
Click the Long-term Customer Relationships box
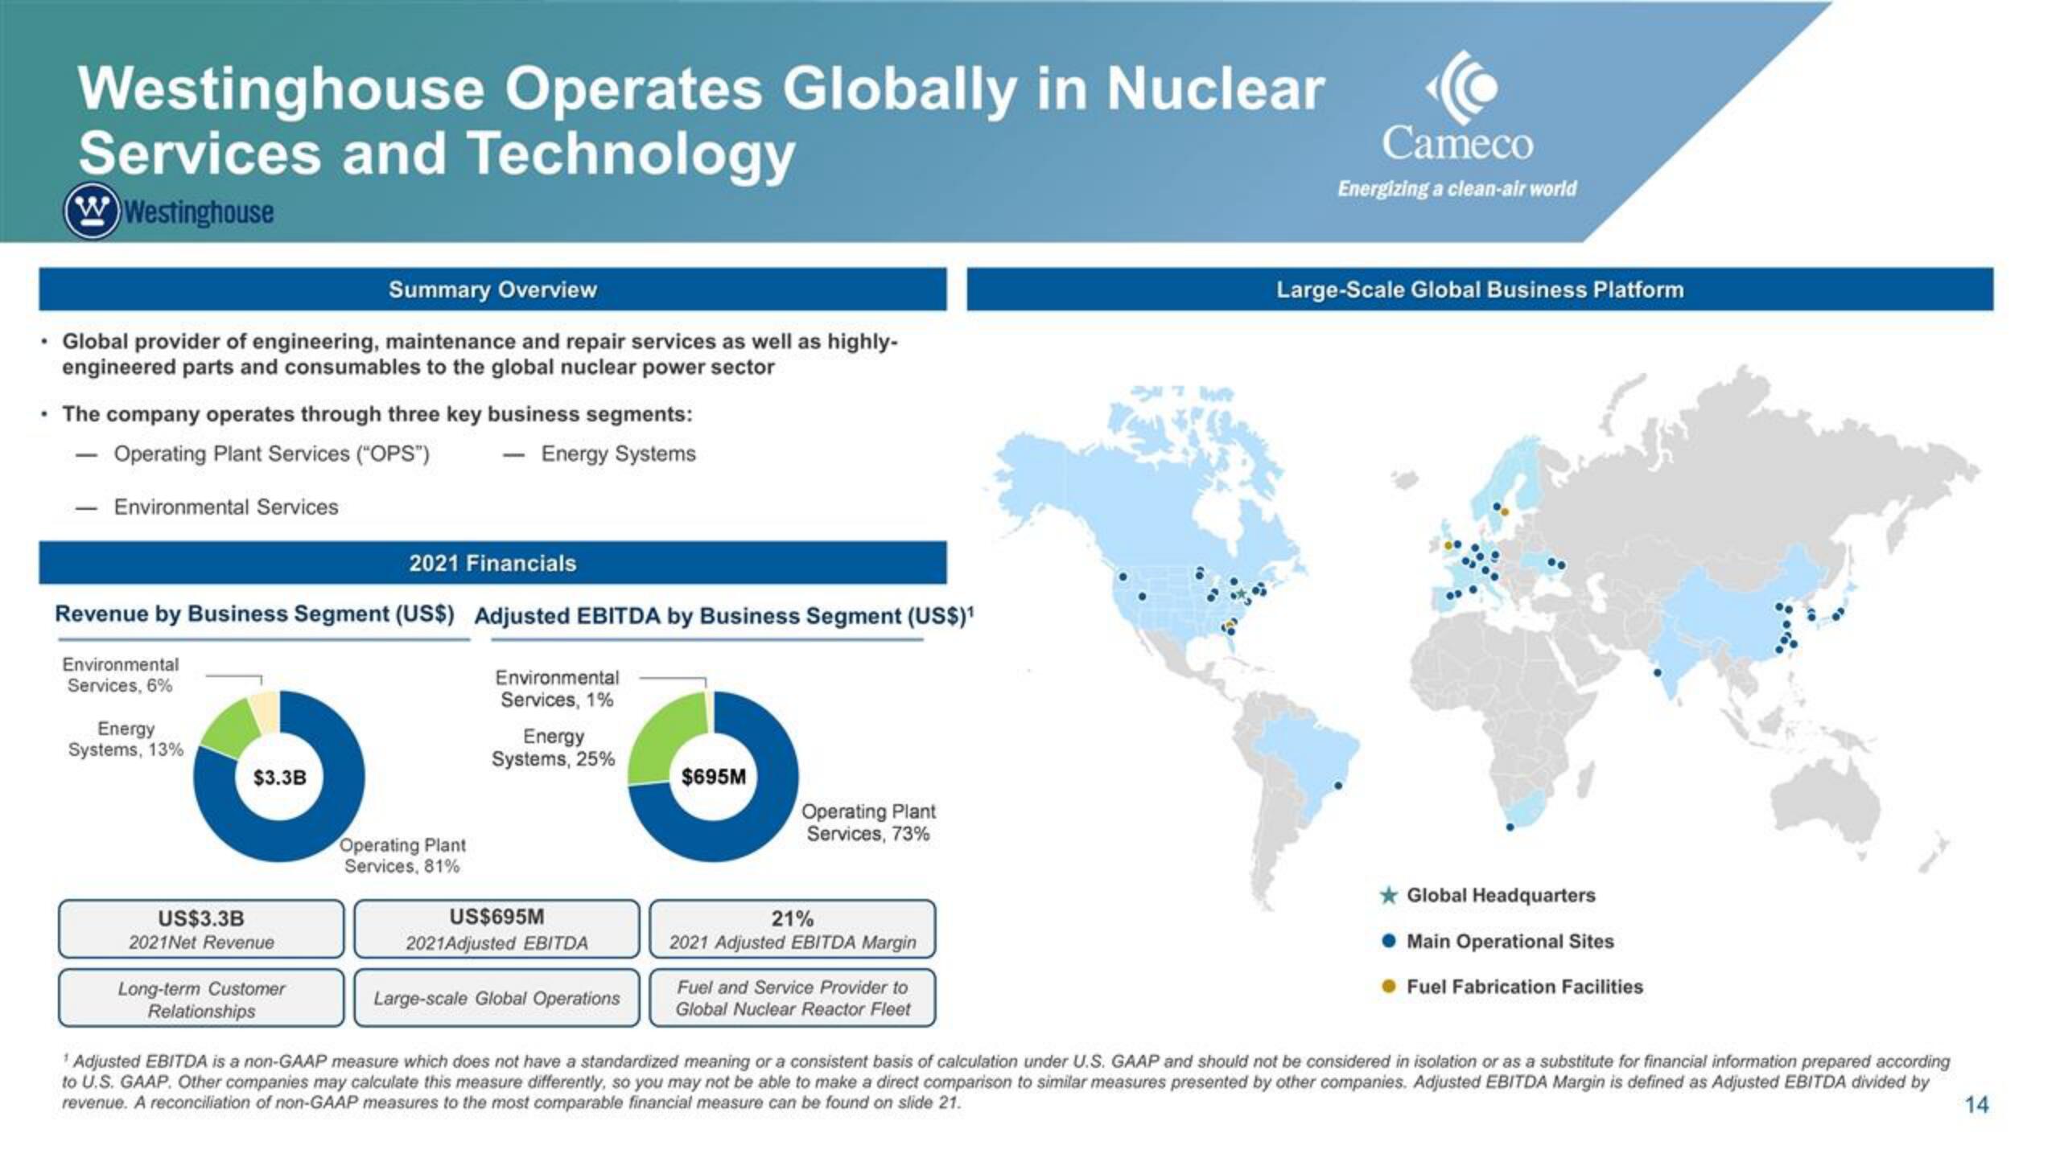pos(201,998)
